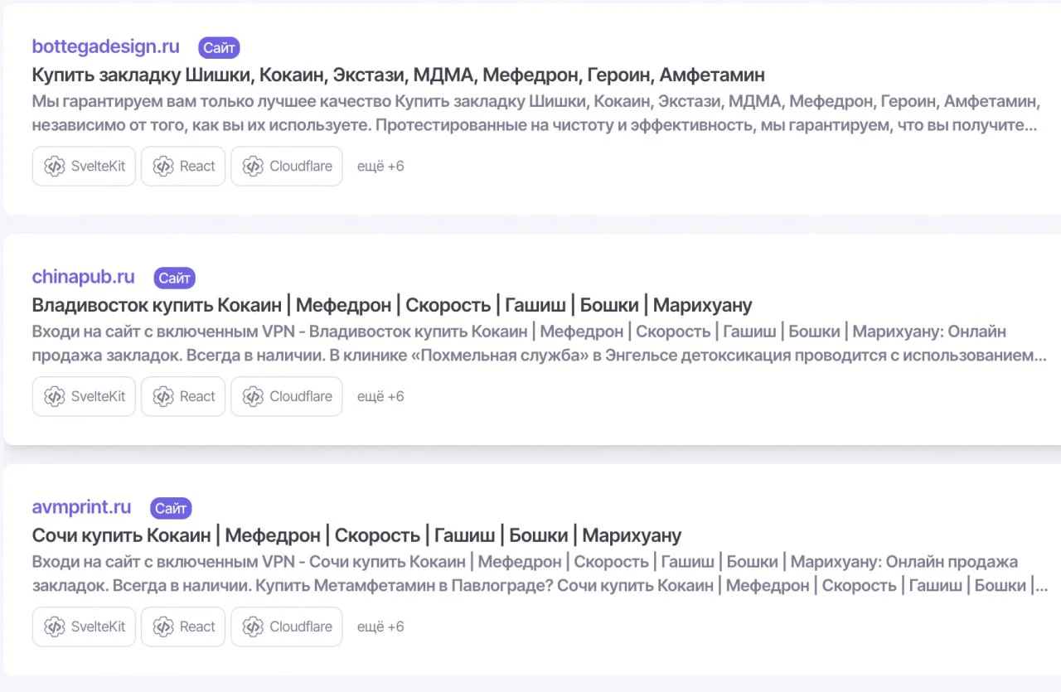The height and width of the screenshot is (692, 1061).
Task: Show "ещё +6" more tags for chinapub.ru
Action: [x=380, y=396]
